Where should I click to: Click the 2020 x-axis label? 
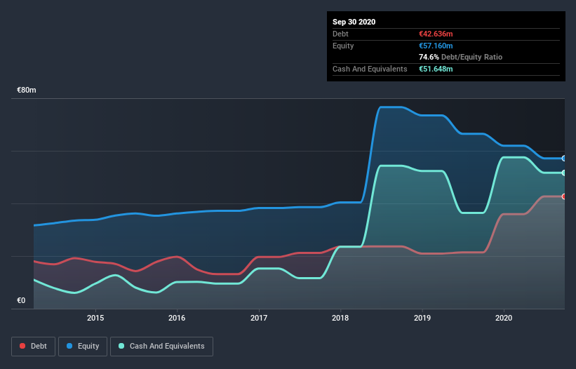coord(504,318)
